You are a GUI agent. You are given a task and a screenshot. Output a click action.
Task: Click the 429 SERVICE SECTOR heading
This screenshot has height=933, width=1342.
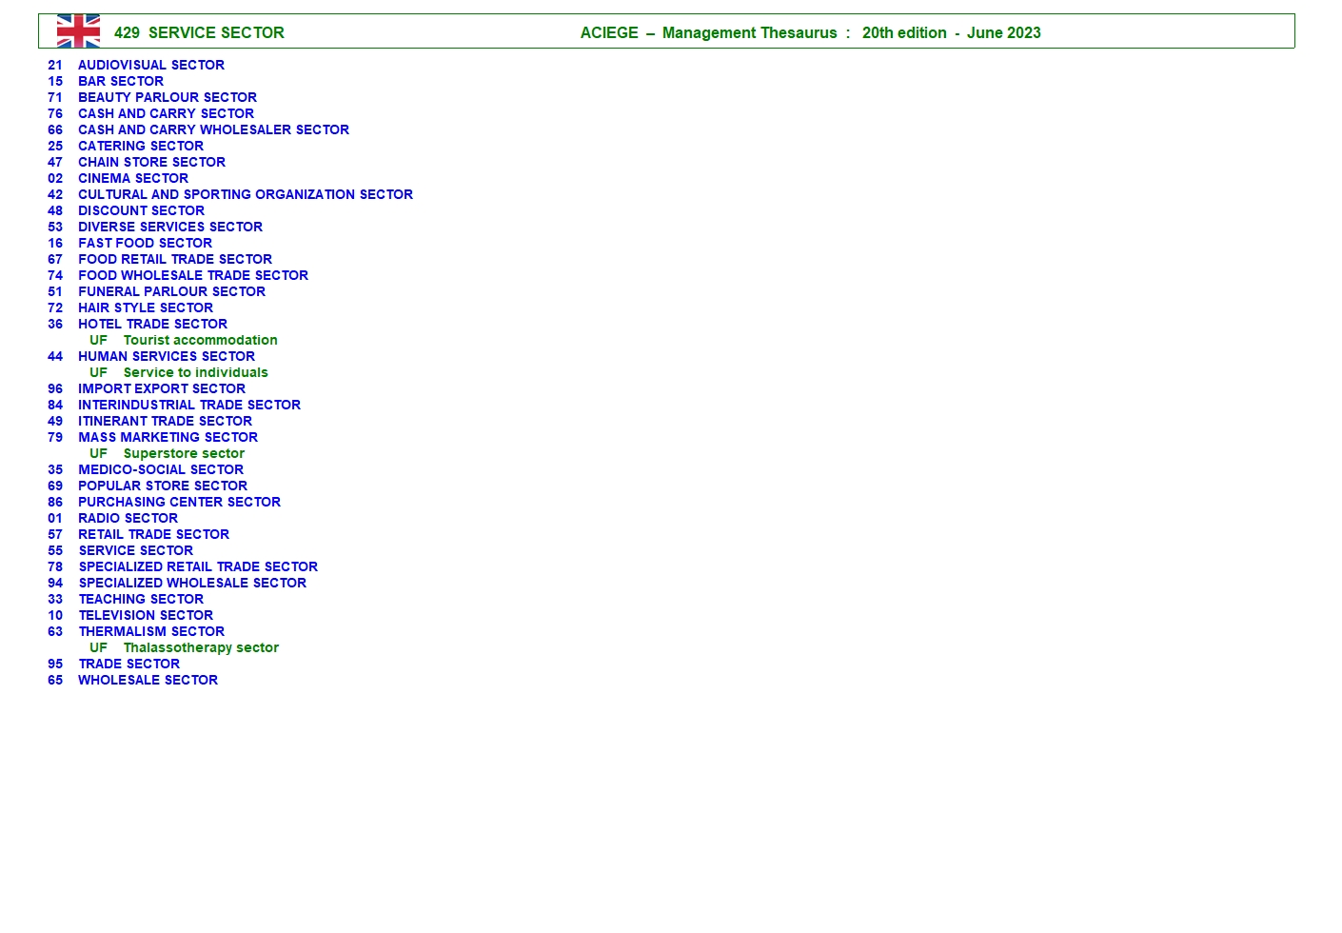click(x=199, y=32)
